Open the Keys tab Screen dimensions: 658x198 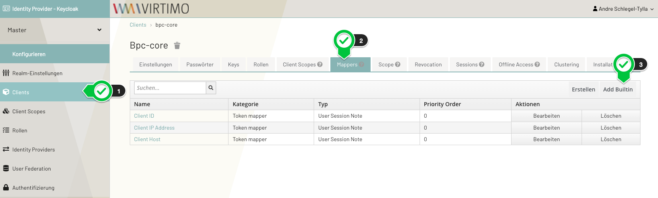[234, 64]
